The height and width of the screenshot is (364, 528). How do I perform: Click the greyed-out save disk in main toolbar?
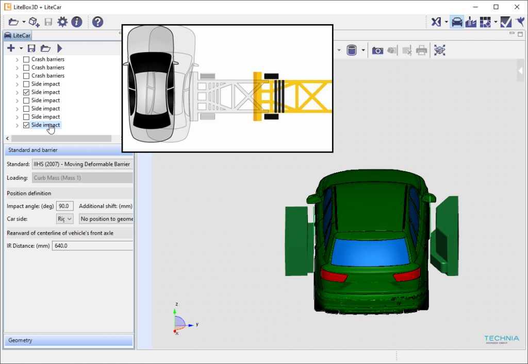point(48,22)
